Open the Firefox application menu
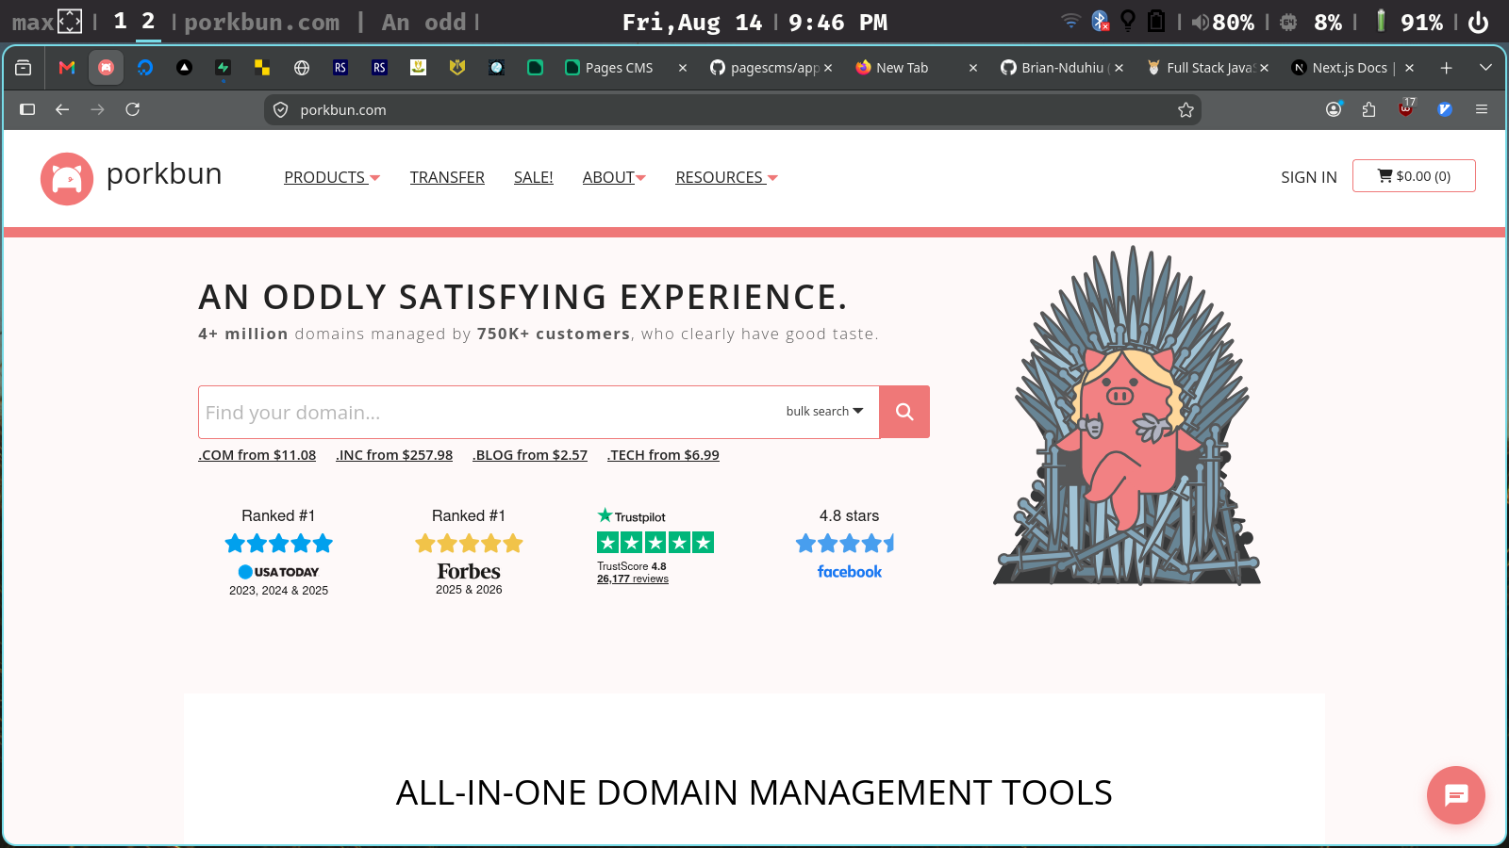The height and width of the screenshot is (848, 1509). pyautogui.click(x=1482, y=109)
